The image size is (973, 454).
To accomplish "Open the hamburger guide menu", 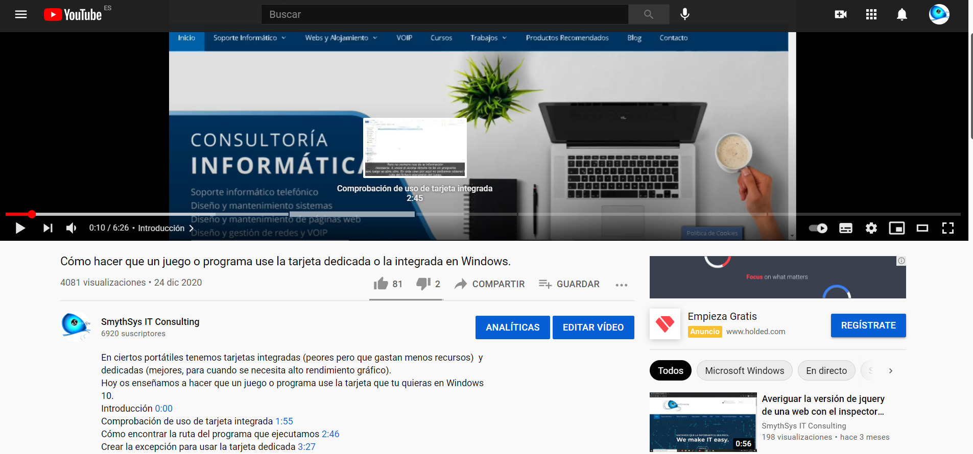I will (21, 14).
